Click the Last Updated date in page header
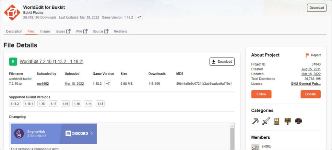Screen dimensions: 332x150 [89, 18]
